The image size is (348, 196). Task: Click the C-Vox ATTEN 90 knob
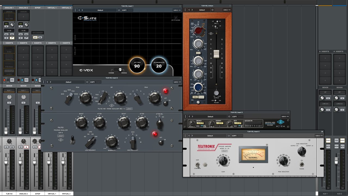(x=137, y=65)
